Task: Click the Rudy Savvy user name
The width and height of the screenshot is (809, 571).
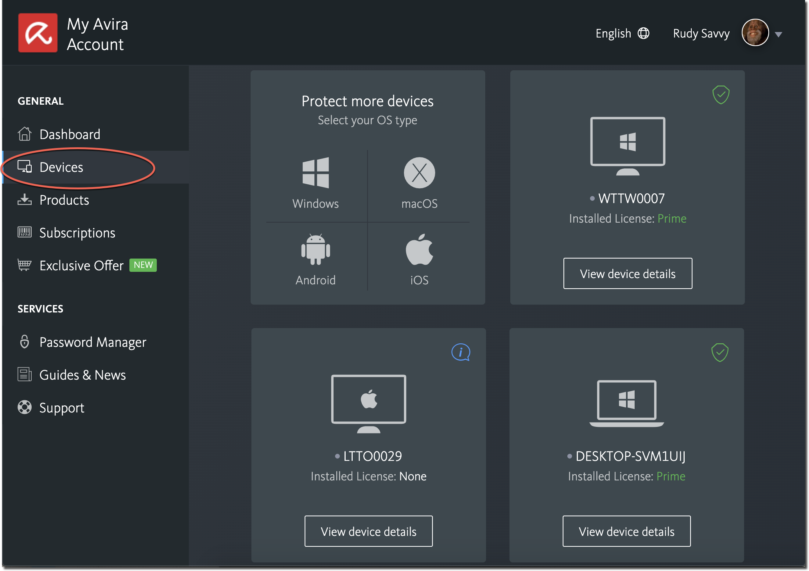Action: 701,33
